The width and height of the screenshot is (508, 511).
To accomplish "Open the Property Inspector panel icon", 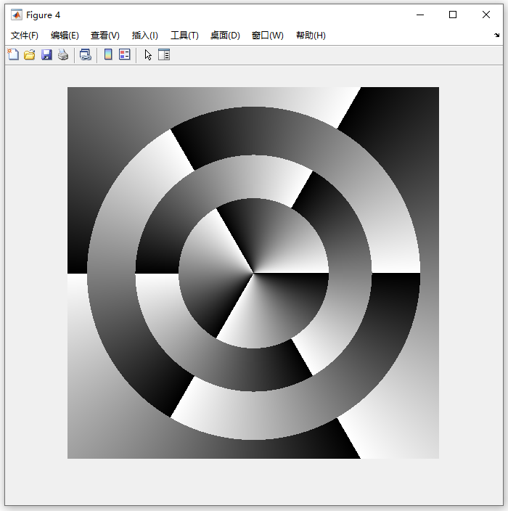I will 164,54.
